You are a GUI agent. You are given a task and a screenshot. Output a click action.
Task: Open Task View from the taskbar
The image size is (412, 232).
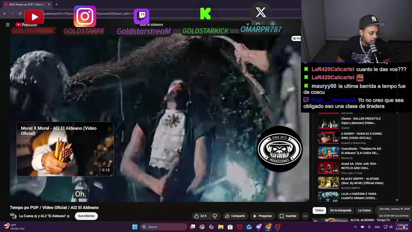pyautogui.click(x=192, y=227)
